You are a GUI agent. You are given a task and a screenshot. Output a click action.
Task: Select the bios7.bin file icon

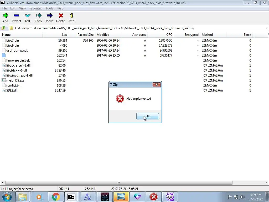4,40
